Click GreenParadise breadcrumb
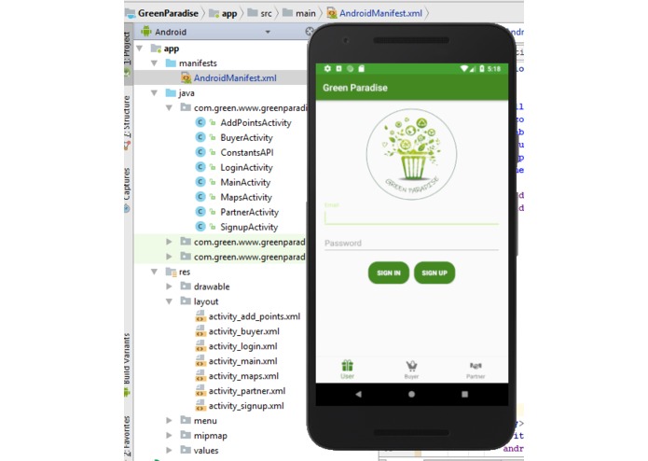The height and width of the screenshot is (461, 648). click(168, 13)
